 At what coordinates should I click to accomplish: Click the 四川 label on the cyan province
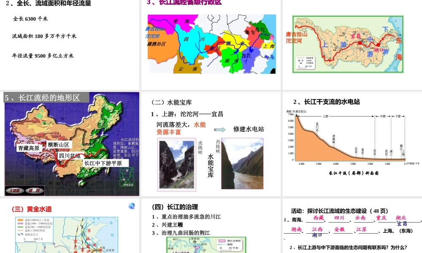tap(194, 39)
